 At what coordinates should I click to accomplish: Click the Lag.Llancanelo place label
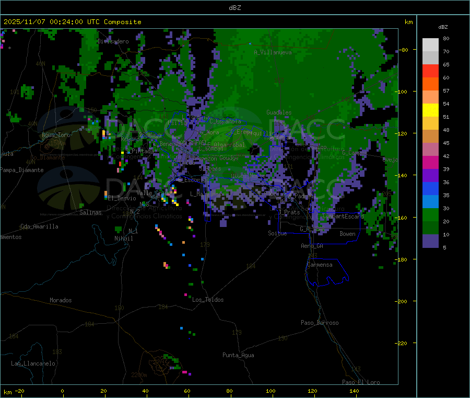[x=33, y=363]
